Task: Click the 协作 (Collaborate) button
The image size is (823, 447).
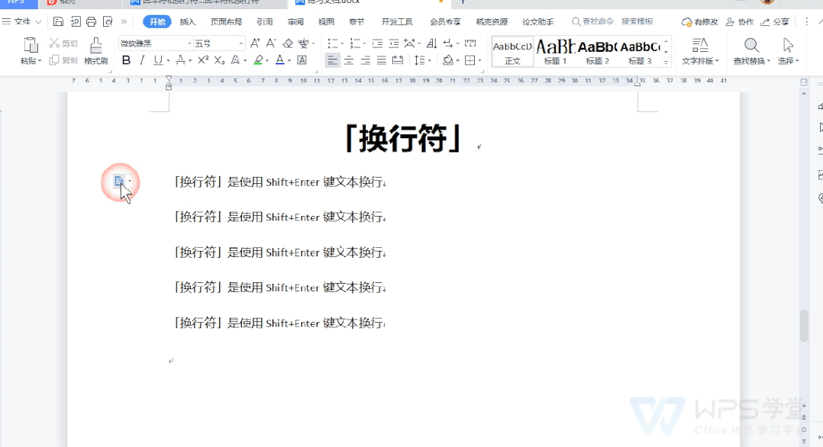Action: [x=740, y=21]
